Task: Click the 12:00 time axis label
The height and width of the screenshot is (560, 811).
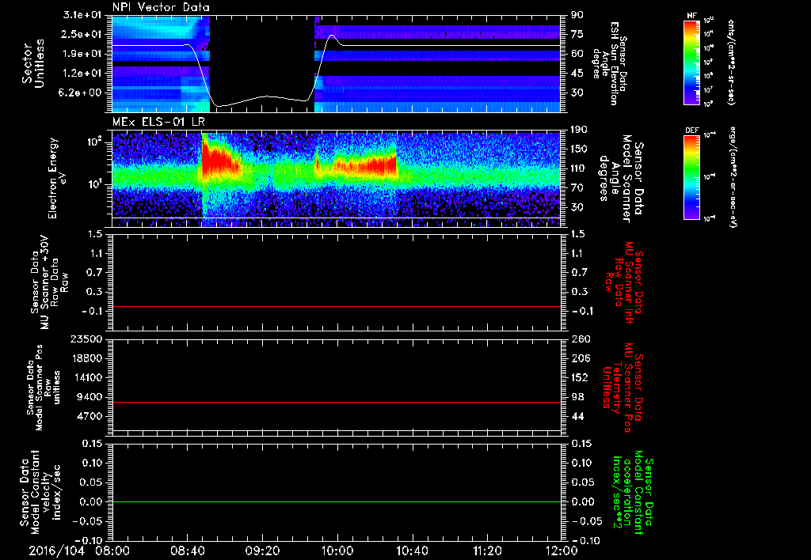Action: (562, 551)
